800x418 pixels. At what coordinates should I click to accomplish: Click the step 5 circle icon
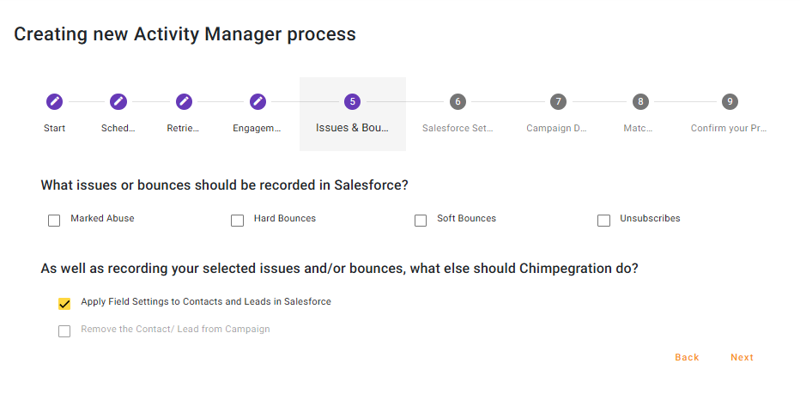(x=352, y=101)
